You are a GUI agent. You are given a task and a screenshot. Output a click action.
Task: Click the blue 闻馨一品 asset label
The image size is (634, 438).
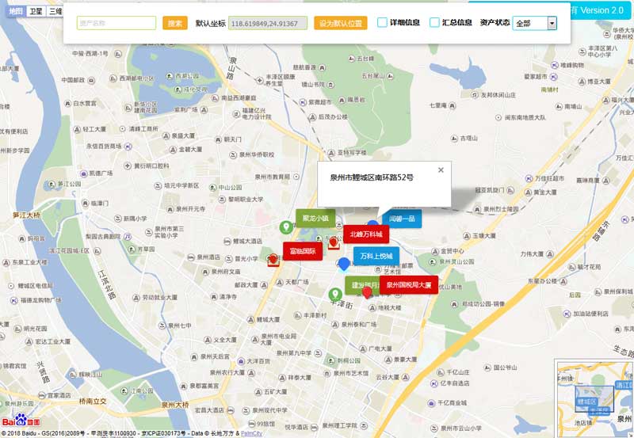pyautogui.click(x=402, y=219)
